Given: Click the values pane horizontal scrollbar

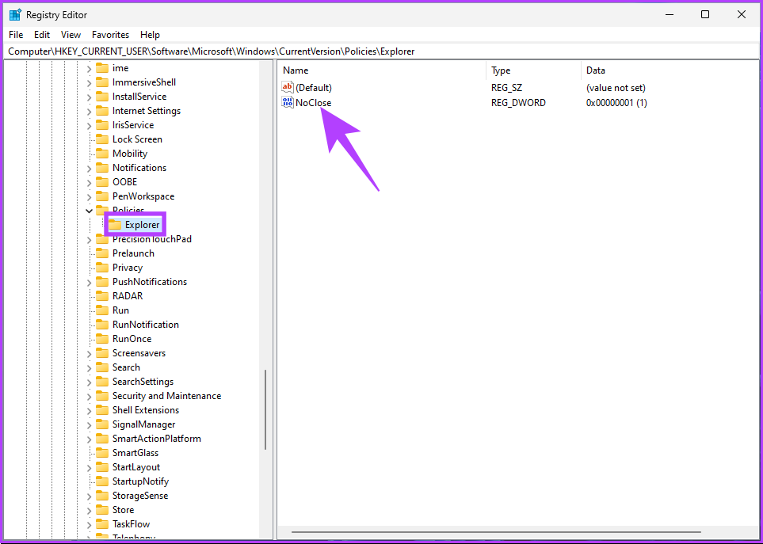Looking at the screenshot, I should [495, 532].
